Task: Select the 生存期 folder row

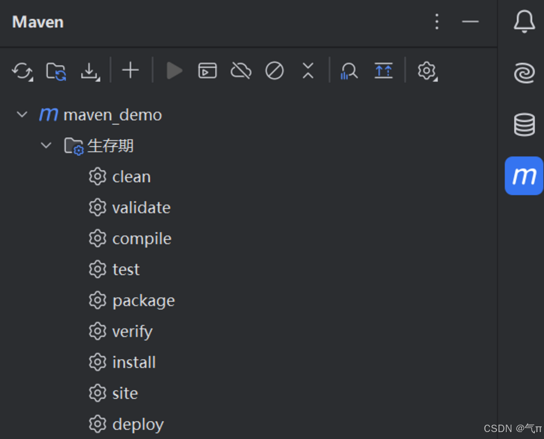Action: point(249,146)
